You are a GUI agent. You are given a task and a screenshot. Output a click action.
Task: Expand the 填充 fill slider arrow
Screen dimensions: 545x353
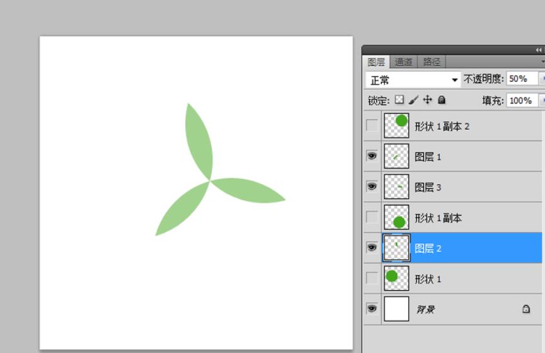542,100
